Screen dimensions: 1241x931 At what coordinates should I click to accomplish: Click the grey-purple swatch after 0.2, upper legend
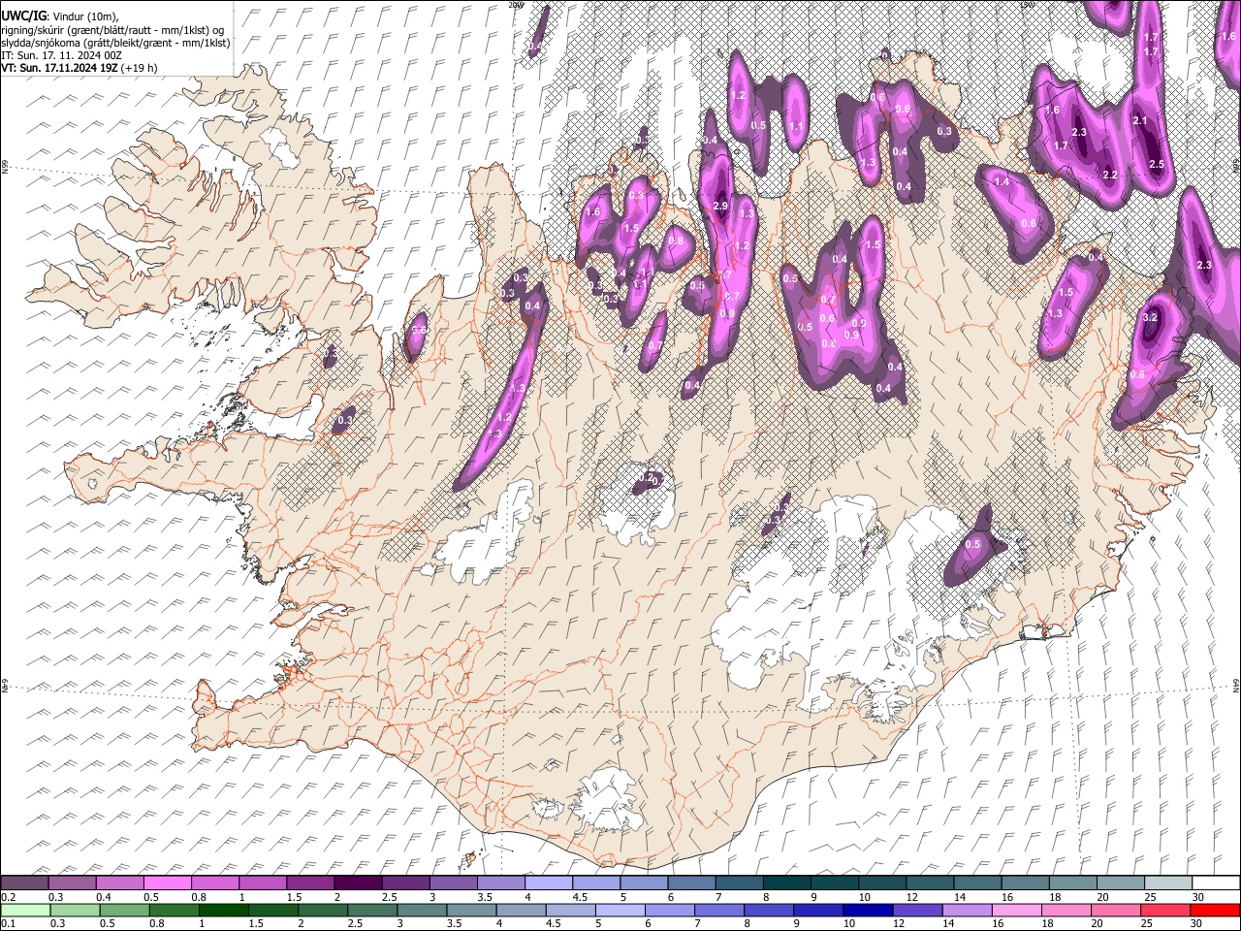point(24,883)
